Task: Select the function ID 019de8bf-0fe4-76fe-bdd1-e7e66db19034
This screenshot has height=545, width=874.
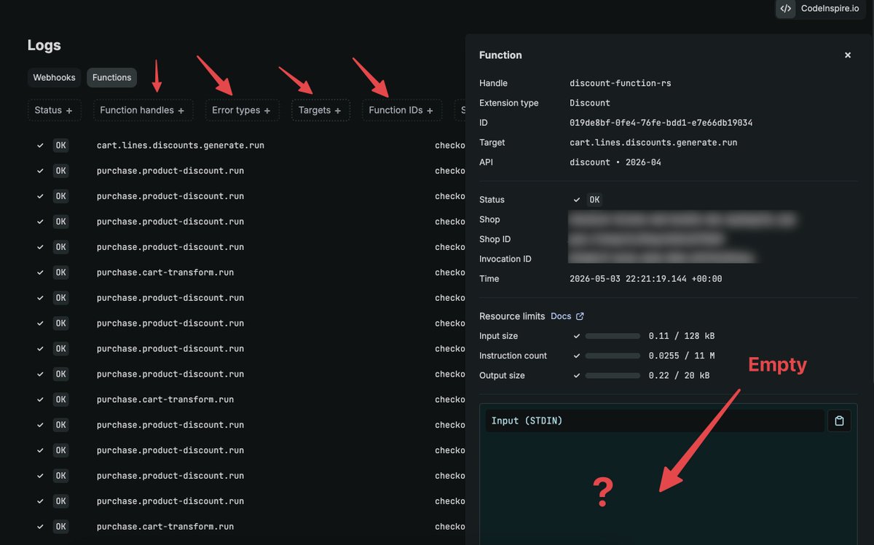Action: tap(661, 123)
